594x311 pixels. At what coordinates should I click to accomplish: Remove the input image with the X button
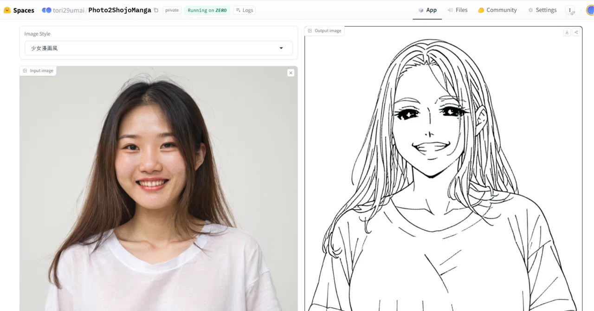coord(291,73)
